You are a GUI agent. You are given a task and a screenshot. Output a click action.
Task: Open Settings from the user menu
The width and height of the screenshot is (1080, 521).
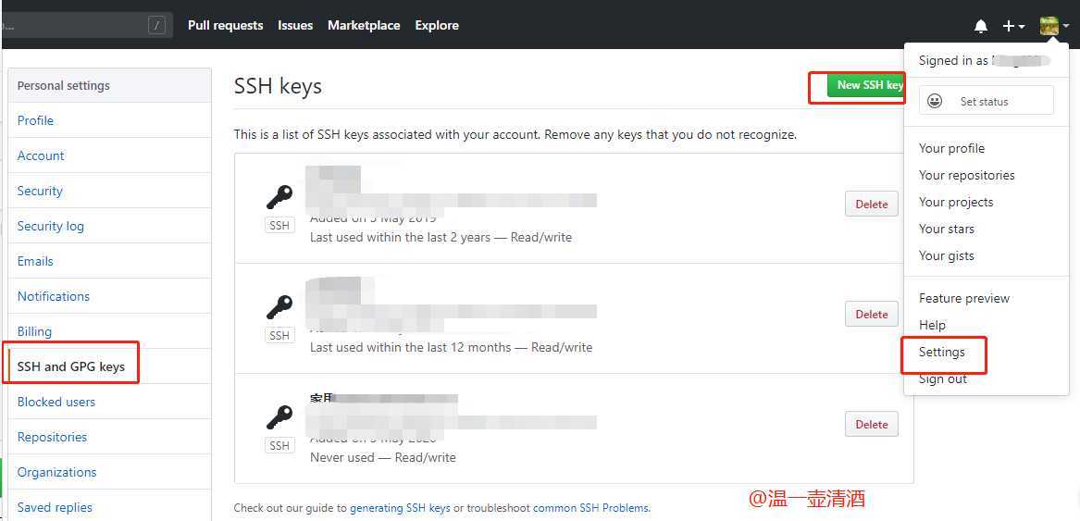coord(941,353)
